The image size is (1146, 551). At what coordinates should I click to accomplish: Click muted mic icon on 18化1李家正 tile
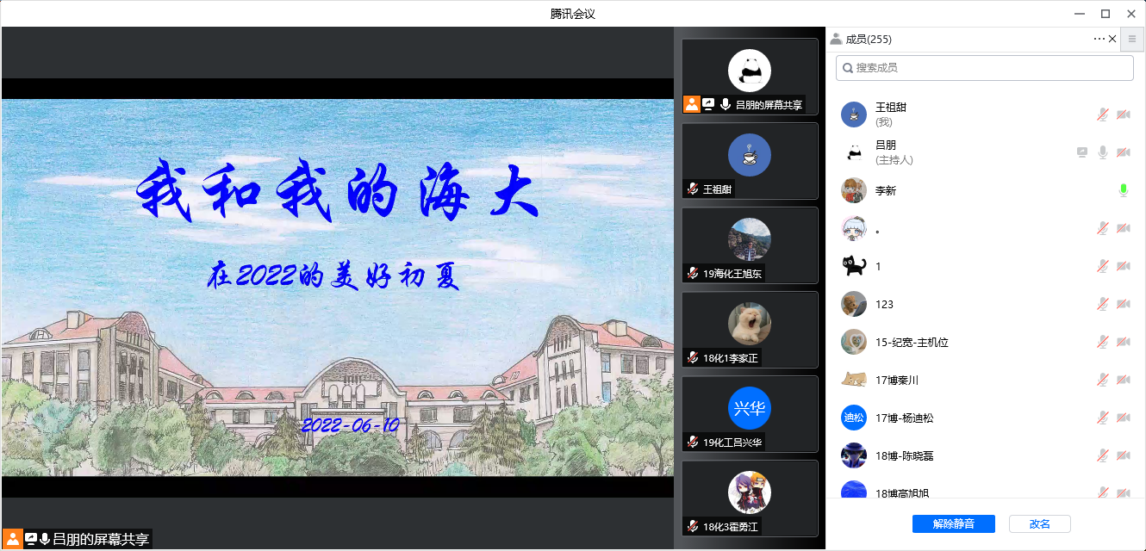pyautogui.click(x=692, y=357)
